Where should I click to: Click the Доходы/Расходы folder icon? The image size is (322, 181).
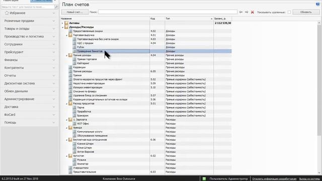(x=66, y=27)
